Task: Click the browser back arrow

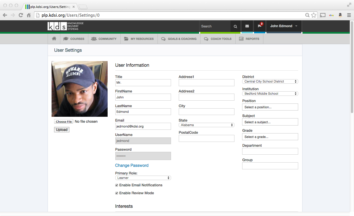Action: pyautogui.click(x=5, y=15)
